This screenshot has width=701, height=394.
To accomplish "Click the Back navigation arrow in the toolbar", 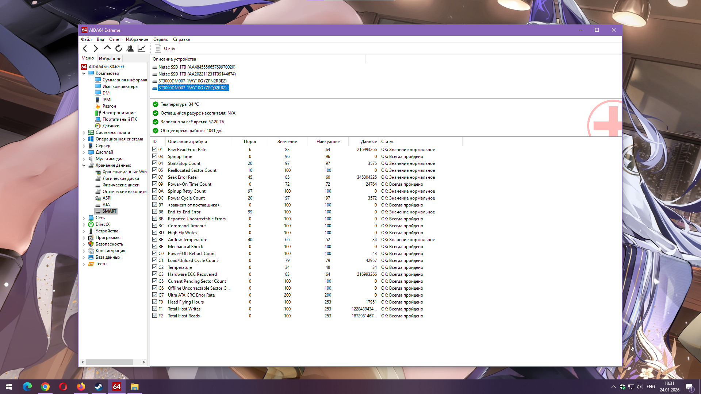I will (85, 49).
